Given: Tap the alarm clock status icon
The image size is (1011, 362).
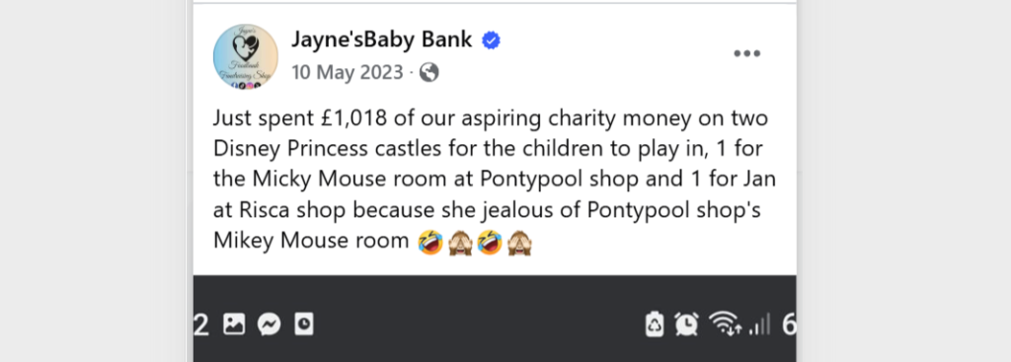Looking at the screenshot, I should point(687,324).
